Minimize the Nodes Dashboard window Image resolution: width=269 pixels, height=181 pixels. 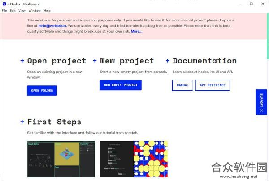pyautogui.click(x=240, y=4)
